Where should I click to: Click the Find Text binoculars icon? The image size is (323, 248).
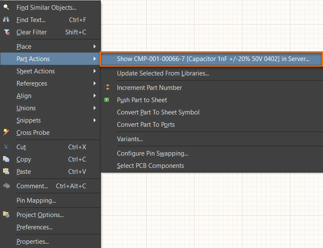click(6, 20)
